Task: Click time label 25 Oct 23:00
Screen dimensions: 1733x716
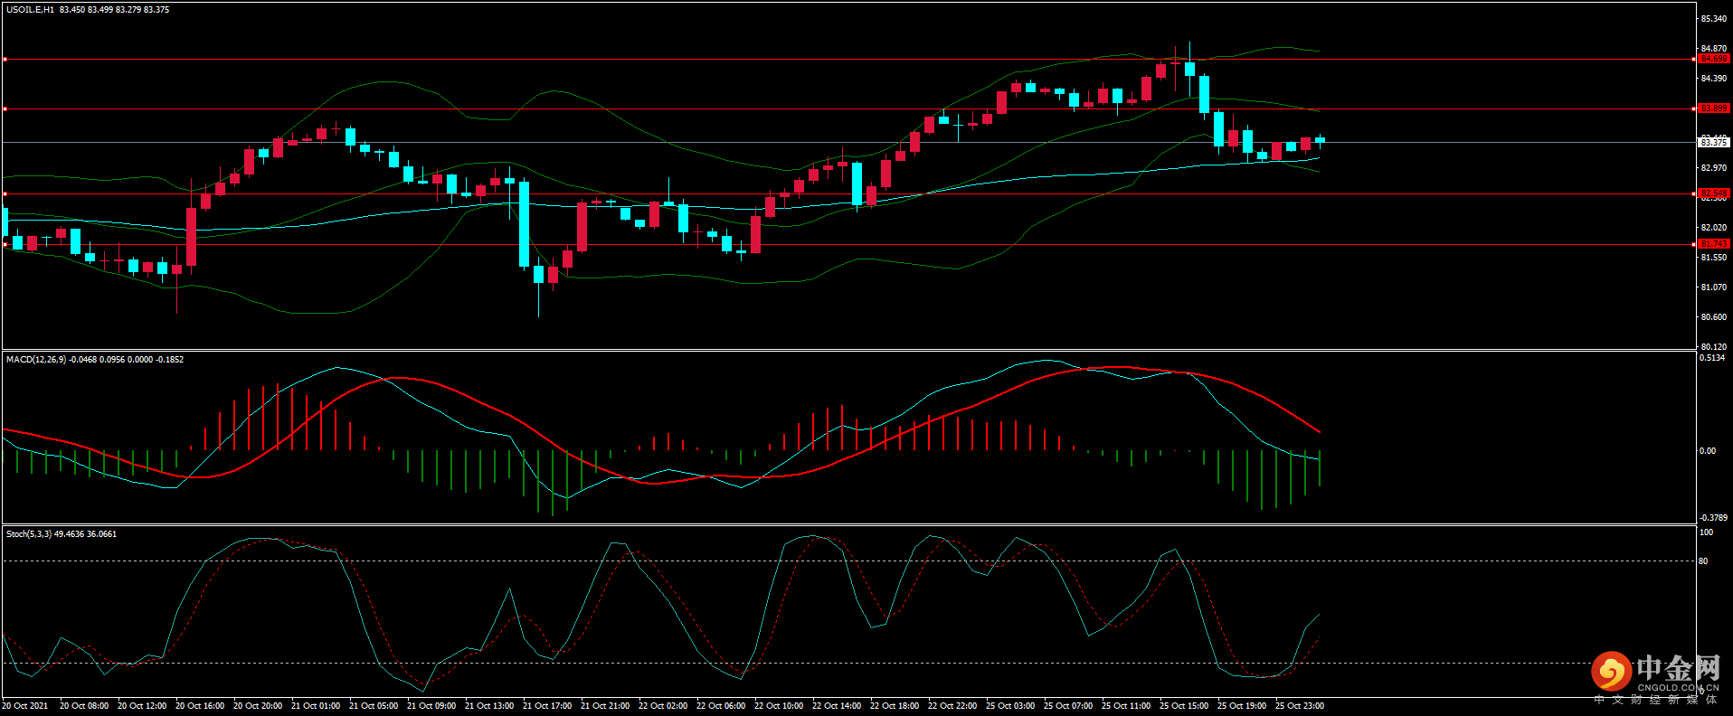Action: click(x=1300, y=706)
